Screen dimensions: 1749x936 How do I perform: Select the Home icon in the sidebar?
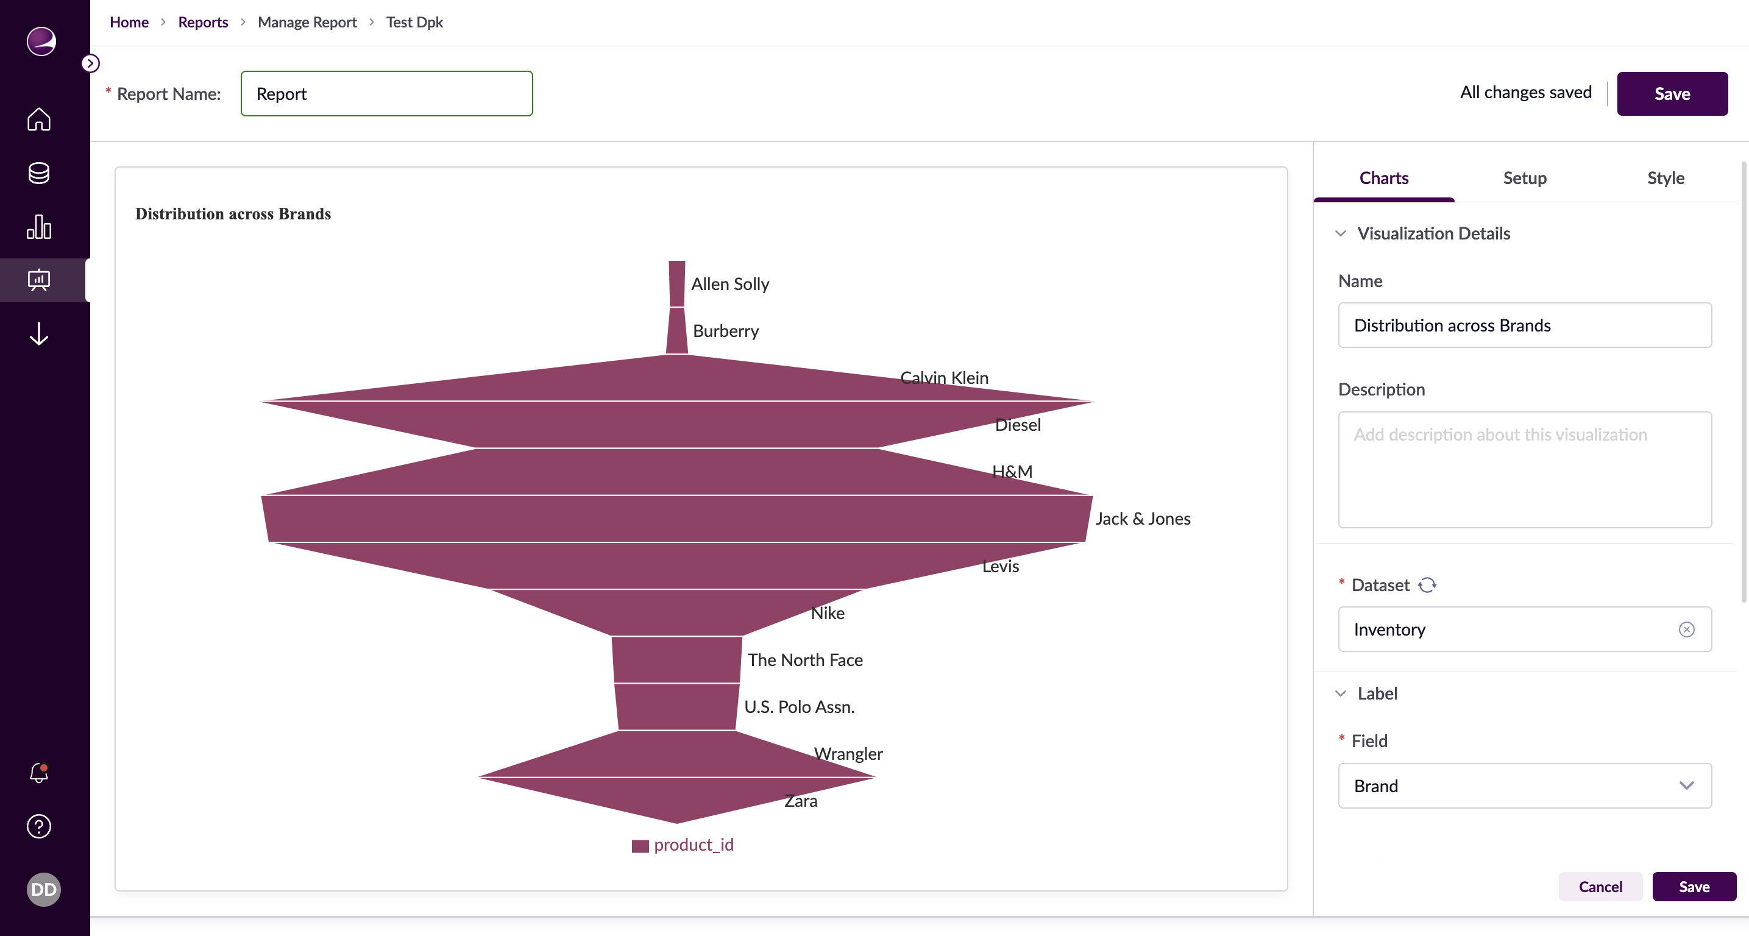pos(39,119)
